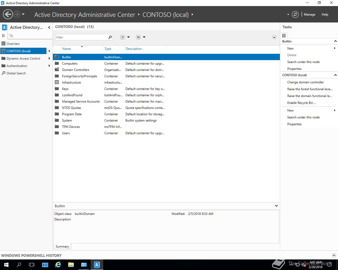Screen dimensions: 338x270
Task: Click the forward navigation arrow
Action: (x=17, y=14)
